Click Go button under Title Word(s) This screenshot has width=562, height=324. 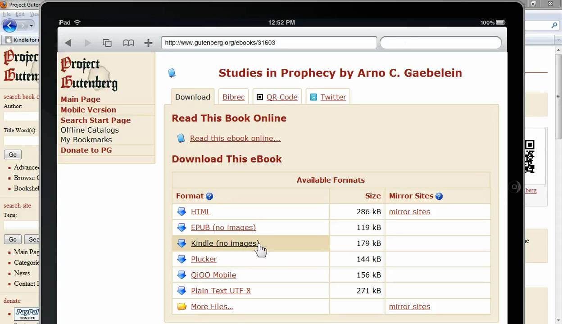pyautogui.click(x=13, y=154)
